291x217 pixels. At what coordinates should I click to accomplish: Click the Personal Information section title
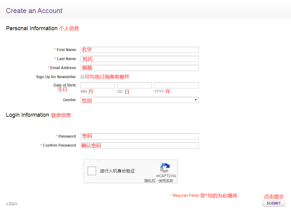[32, 28]
